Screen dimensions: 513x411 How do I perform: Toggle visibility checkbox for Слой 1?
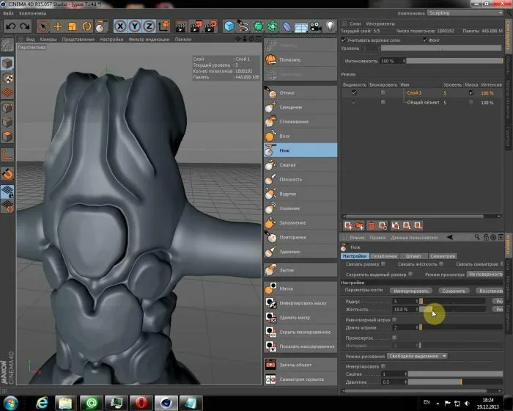point(354,92)
